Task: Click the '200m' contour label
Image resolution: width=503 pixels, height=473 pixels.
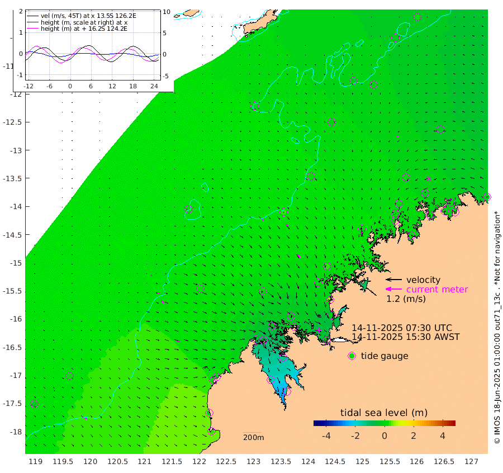Action: pyautogui.click(x=253, y=438)
